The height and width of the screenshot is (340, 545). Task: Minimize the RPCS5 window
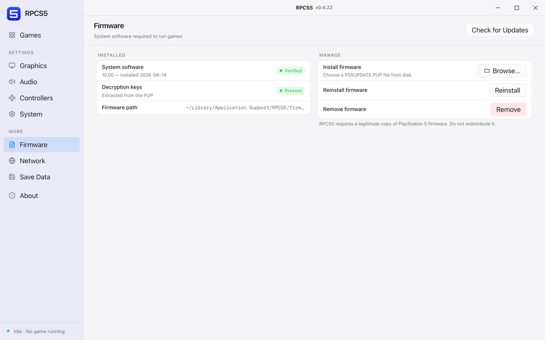pos(498,7)
